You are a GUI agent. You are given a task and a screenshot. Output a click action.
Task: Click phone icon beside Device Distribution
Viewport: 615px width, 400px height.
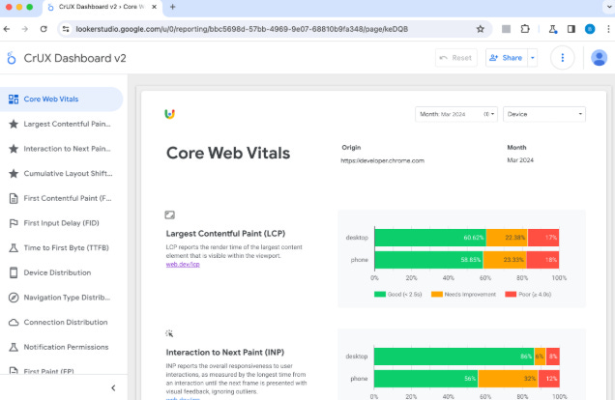pyautogui.click(x=14, y=272)
